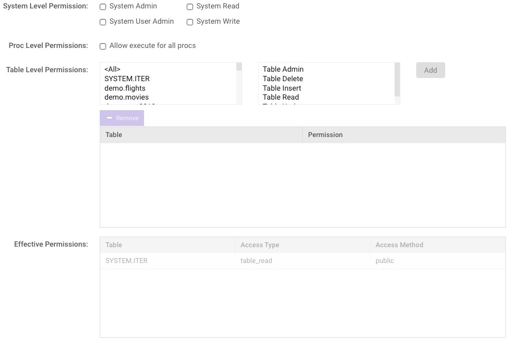This screenshot has height=341, width=508.
Task: Select <All> in the tables list
Action: tap(113, 69)
